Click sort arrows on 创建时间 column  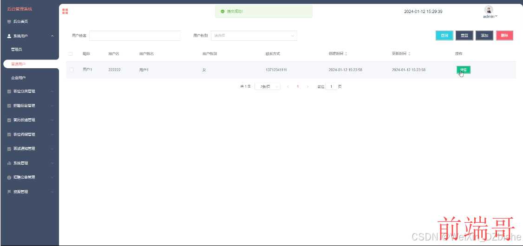[346, 54]
